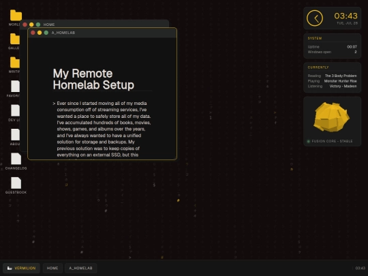Image resolution: width=368 pixels, height=276 pixels.
Task: Minimize the HOME window with yellow button
Action: (31, 25)
